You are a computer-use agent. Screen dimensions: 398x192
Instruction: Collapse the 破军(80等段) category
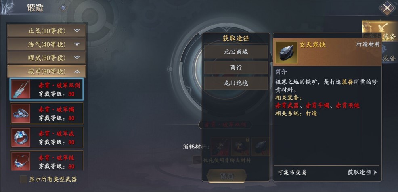pos(47,71)
